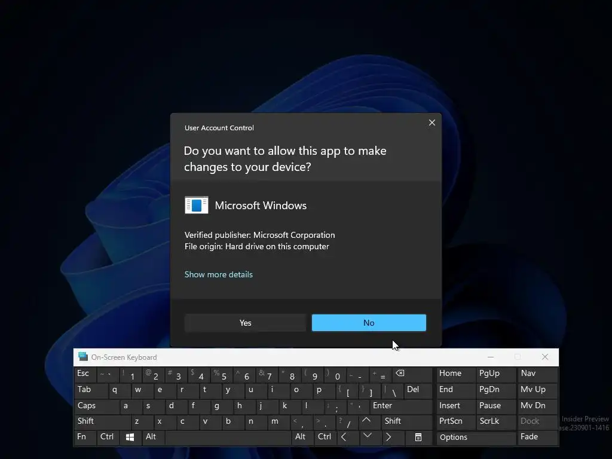
Task: Toggle the right Ctrl key
Action: point(325,437)
